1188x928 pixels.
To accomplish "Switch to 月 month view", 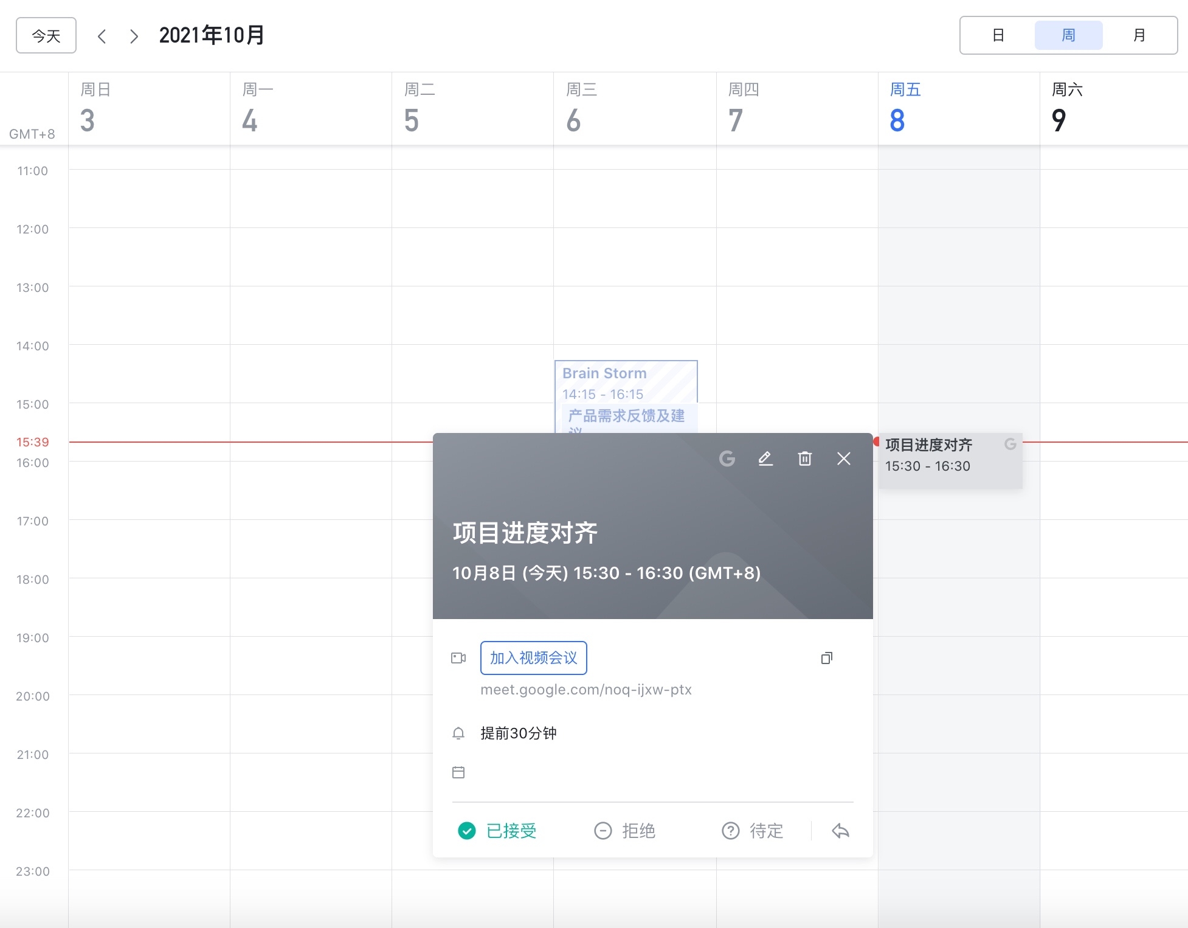I will click(1139, 35).
